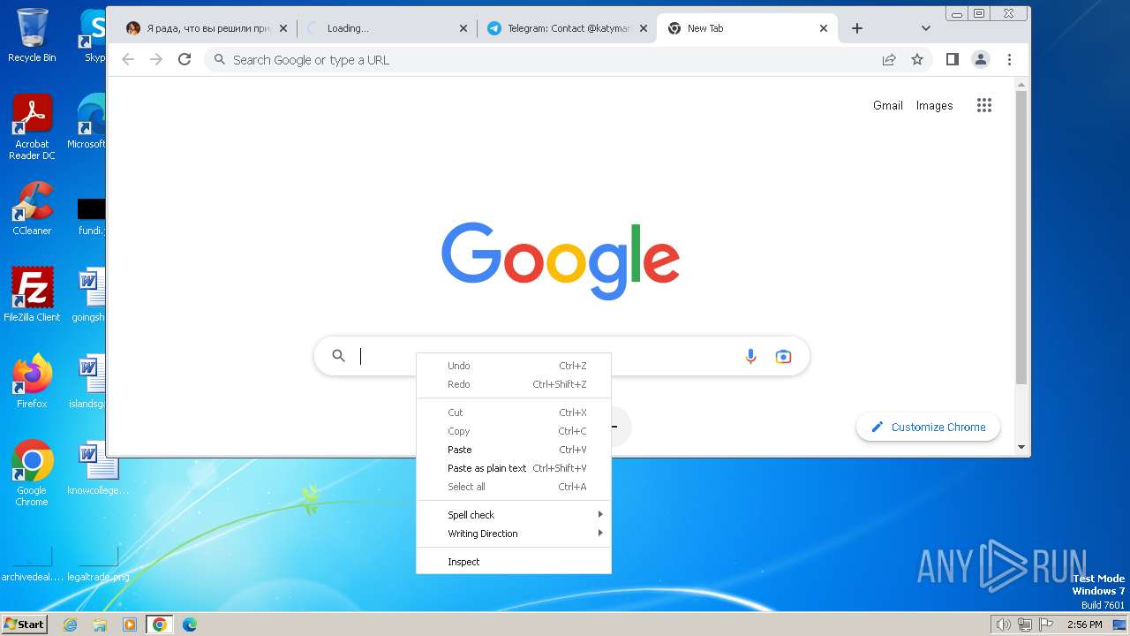Close the New Tab tab

click(823, 28)
